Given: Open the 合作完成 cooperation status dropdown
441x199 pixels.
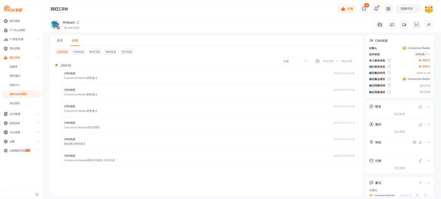Looking at the screenshot, I should [422, 54].
